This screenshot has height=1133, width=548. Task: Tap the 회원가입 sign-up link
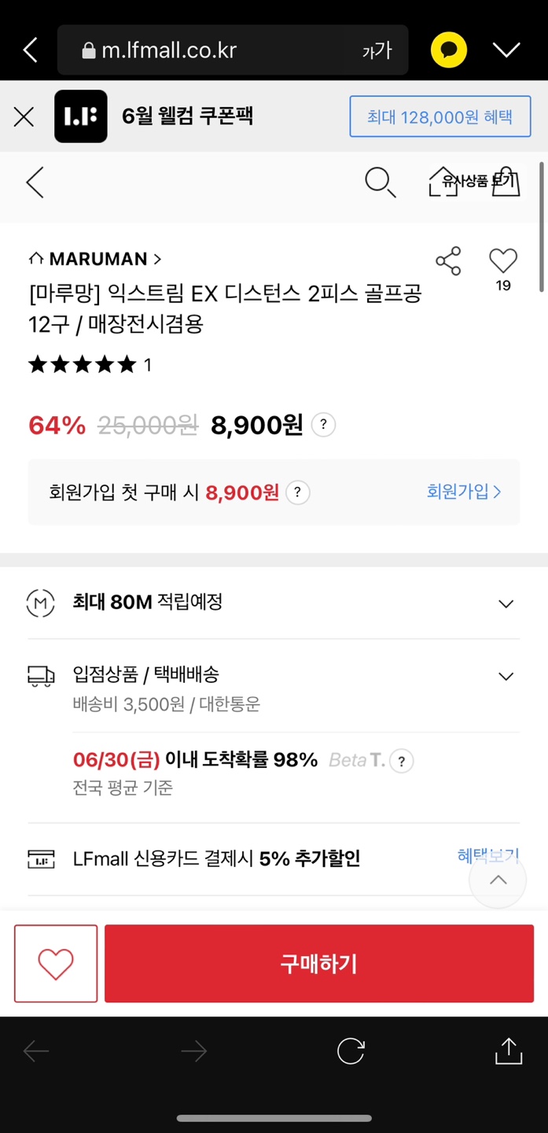click(x=464, y=492)
